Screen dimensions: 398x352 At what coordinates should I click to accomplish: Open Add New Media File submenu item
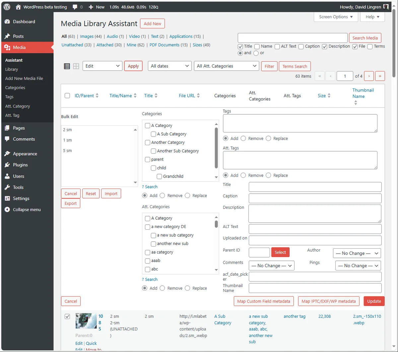[24, 79]
